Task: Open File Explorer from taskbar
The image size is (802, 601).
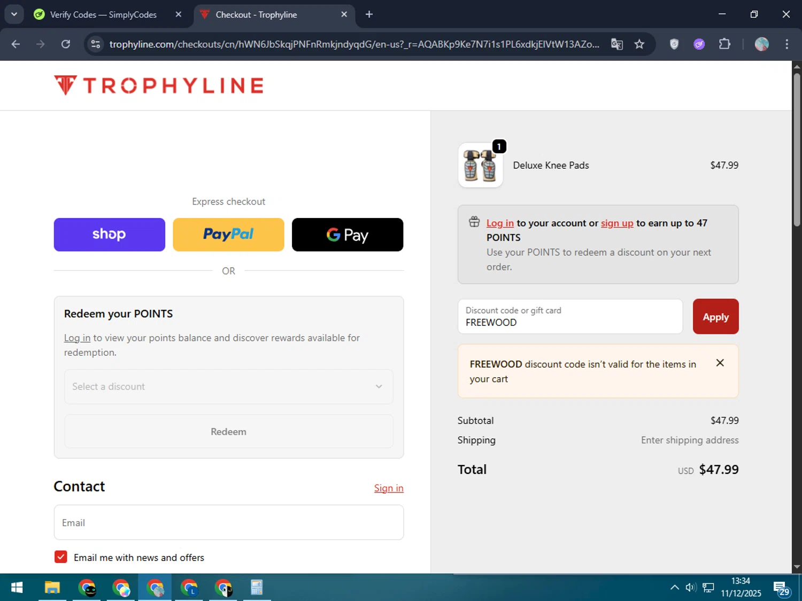Action: tap(52, 588)
